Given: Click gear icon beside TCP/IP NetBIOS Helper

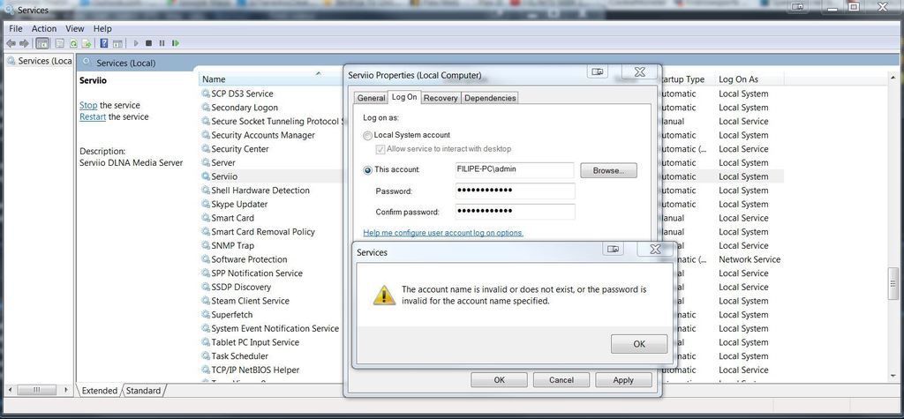Looking at the screenshot, I should pos(206,370).
